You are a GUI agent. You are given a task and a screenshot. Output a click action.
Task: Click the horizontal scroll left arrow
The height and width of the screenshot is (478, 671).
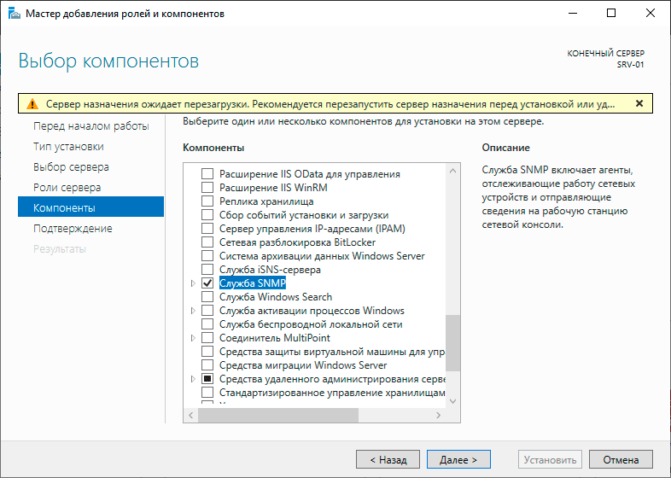(190, 414)
